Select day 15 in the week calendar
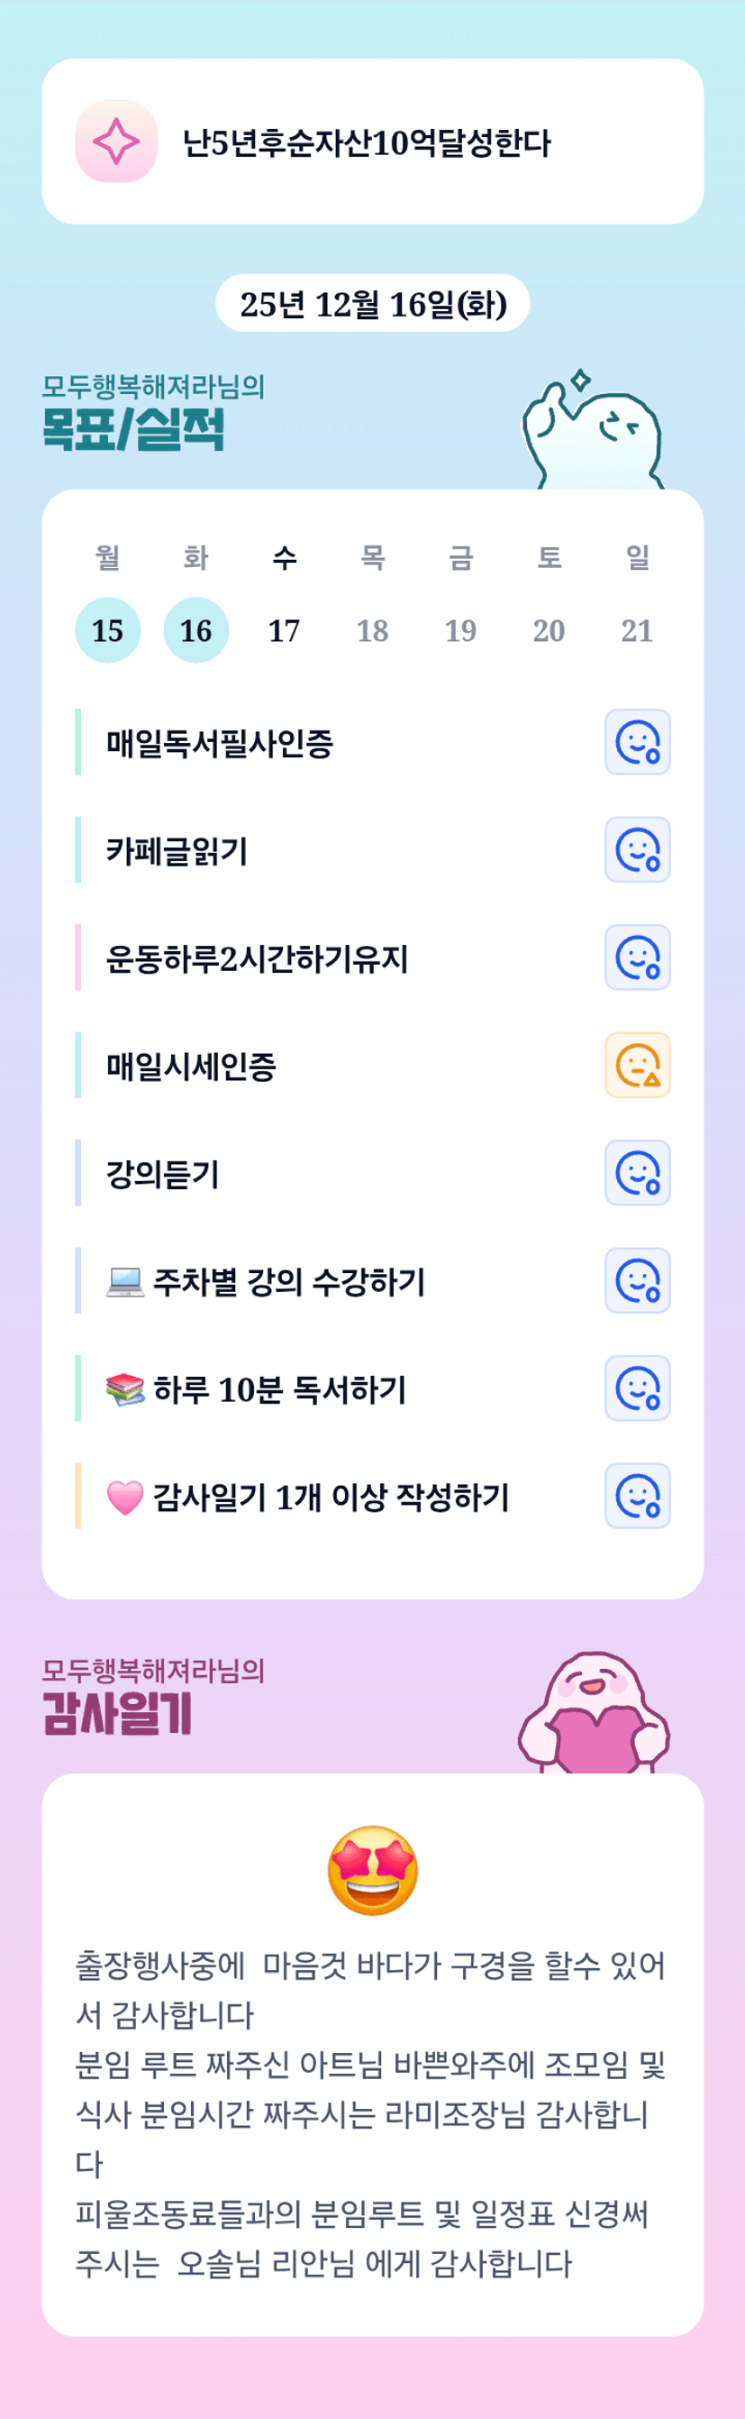The height and width of the screenshot is (2419, 745). click(108, 630)
